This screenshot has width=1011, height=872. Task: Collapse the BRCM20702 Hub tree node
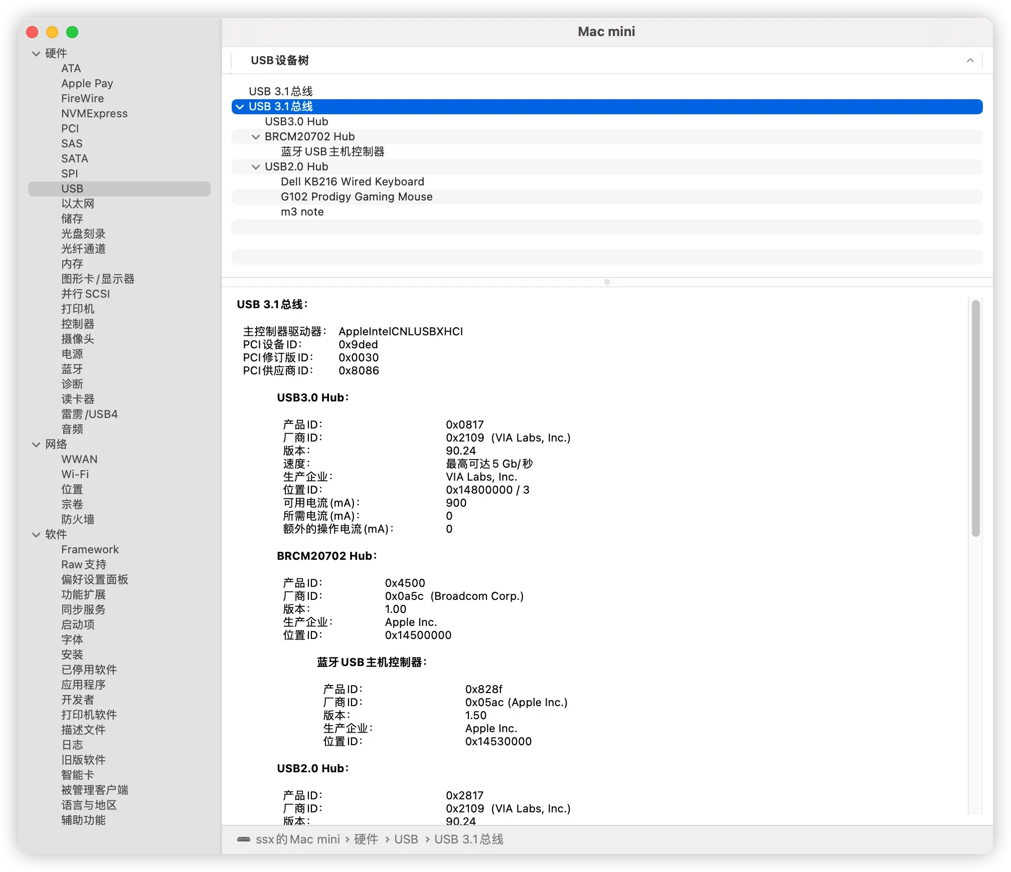coord(256,137)
